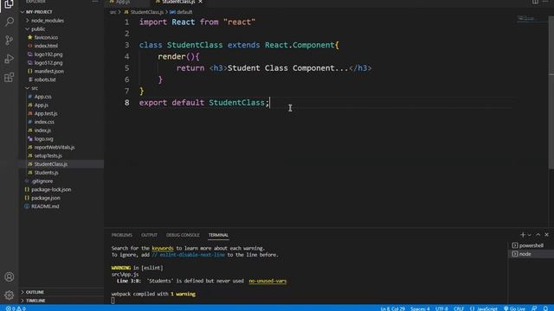Screen dimensions: 554x311
Task: Click the no-unused-vars link in terminal
Action: pos(267,281)
